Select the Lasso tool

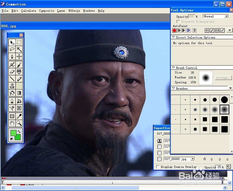(12, 49)
